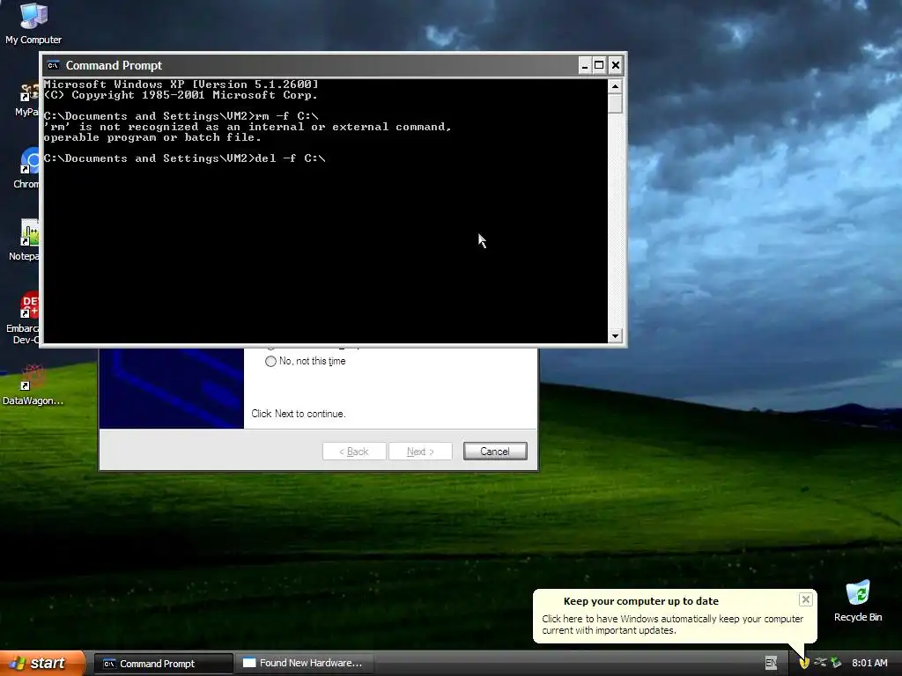Click the Back button in the hardware wizard
Viewport: 902px width, 676px height.
point(354,452)
